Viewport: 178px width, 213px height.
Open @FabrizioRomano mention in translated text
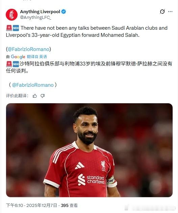coord(33,85)
